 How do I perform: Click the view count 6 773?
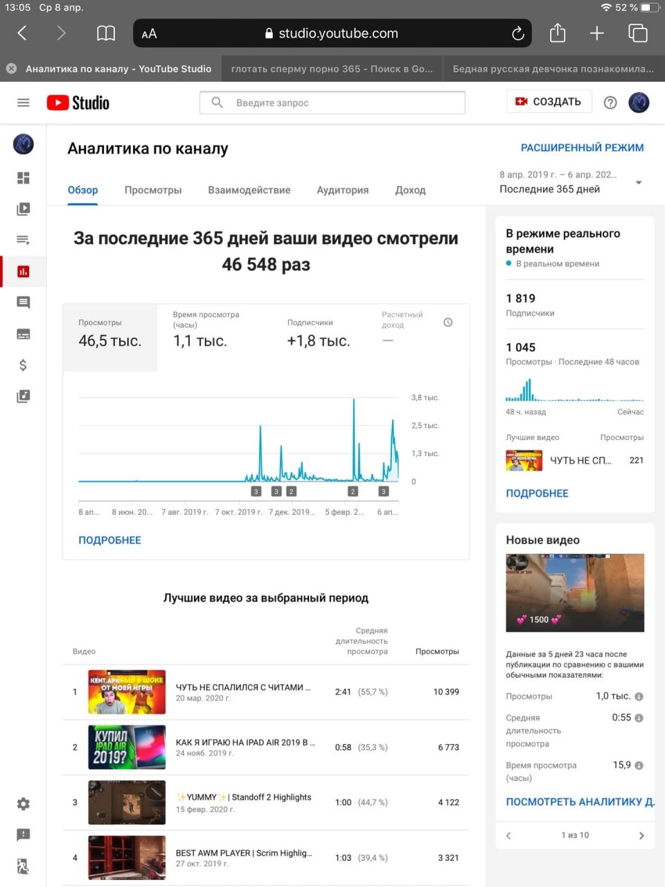(448, 747)
